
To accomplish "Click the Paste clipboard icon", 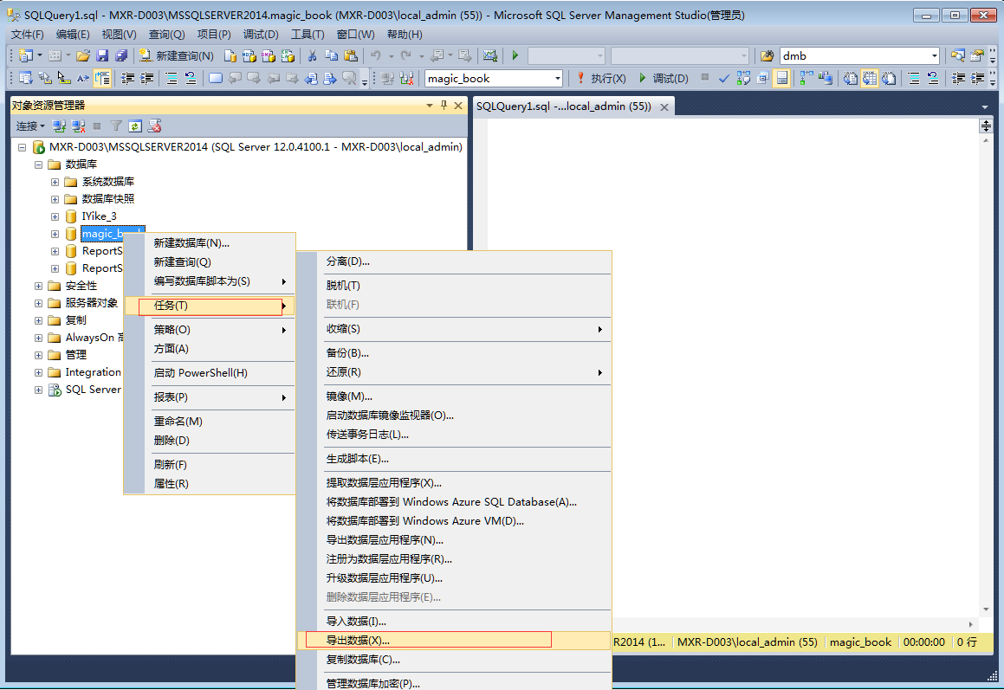I will click(350, 55).
